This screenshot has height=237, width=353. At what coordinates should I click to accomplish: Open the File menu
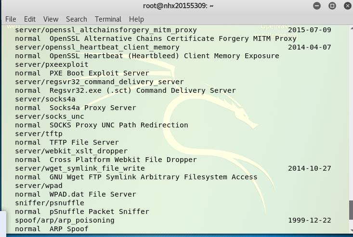11,19
